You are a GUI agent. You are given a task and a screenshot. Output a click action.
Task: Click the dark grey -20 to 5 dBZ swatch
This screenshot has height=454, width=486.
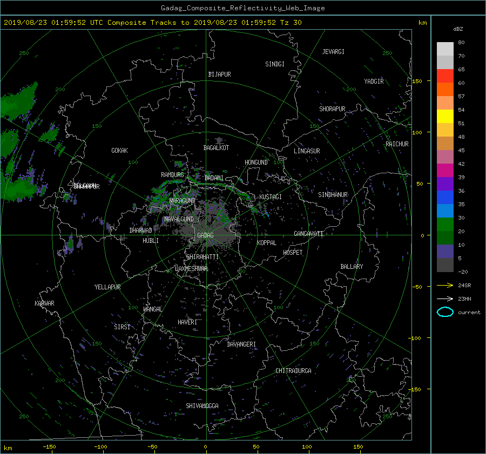coord(445,265)
